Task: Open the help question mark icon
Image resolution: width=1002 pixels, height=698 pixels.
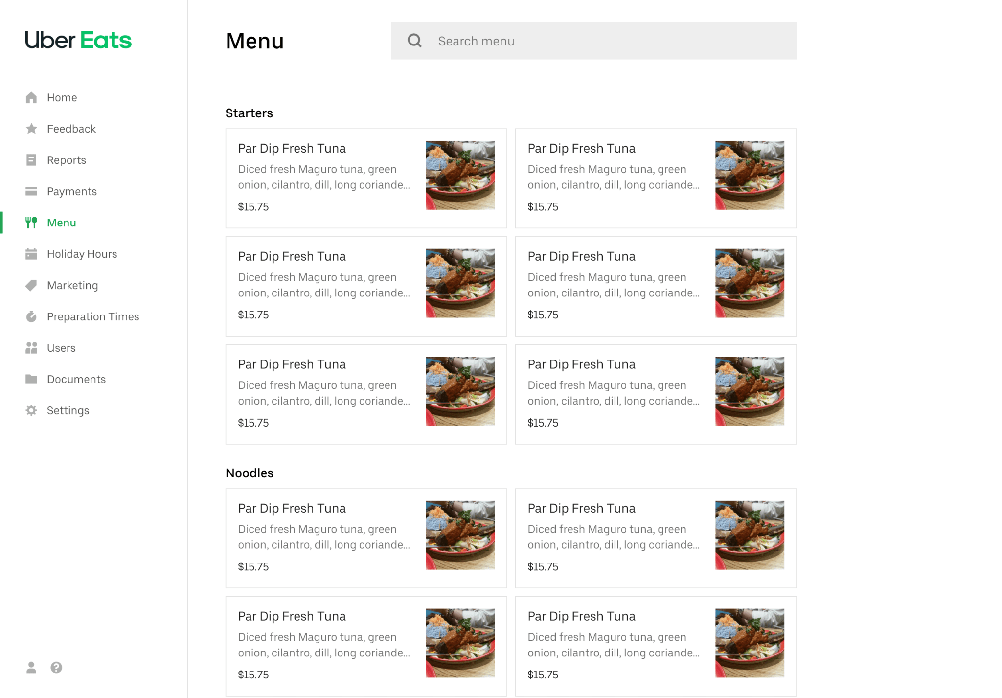Action: click(x=56, y=668)
